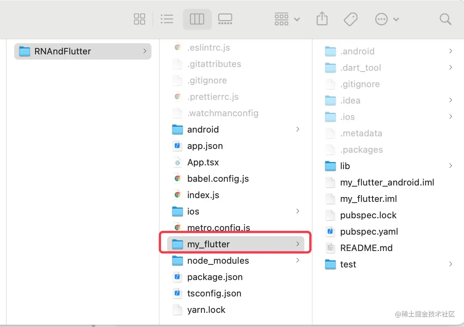Image resolution: width=464 pixels, height=327 pixels.
Task: Expand the .android folder chevron
Action: [x=451, y=51]
